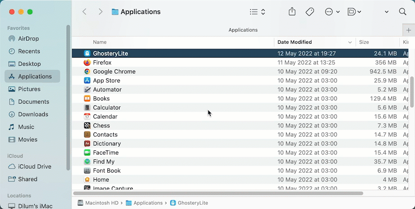Image resolution: width=415 pixels, height=209 pixels.
Task: Click the Chess 7.3 MB size cell
Action: click(387, 126)
